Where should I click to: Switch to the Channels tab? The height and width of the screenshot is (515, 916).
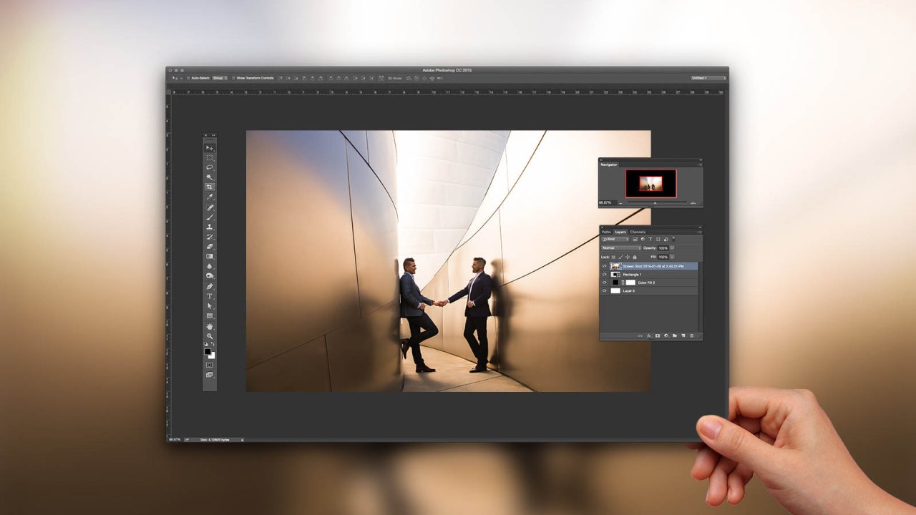pyautogui.click(x=637, y=232)
